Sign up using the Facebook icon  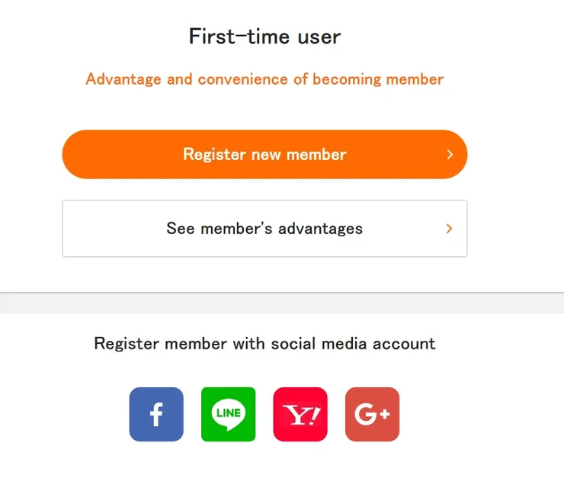(156, 414)
